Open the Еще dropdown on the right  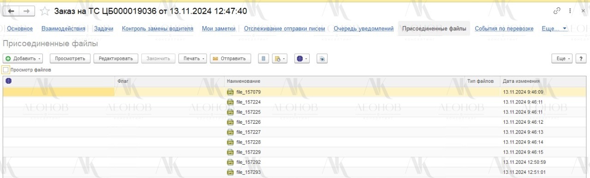562,58
